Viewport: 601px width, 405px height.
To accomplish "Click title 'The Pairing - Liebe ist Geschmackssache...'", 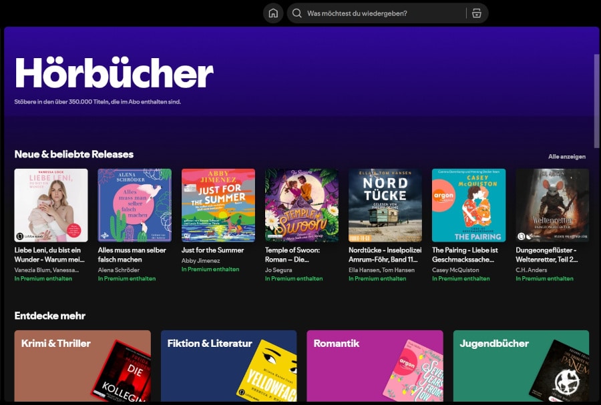I will (465, 255).
